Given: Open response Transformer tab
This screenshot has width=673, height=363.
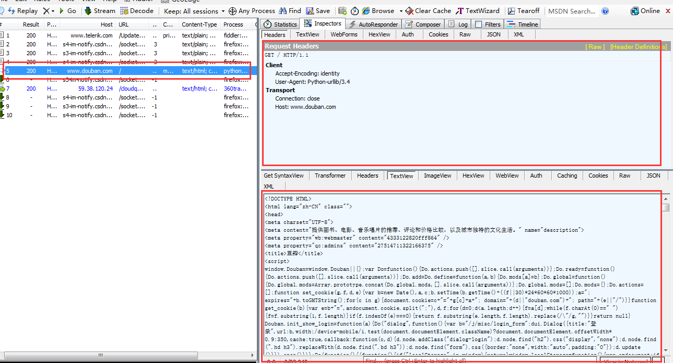Looking at the screenshot, I should click(330, 176).
